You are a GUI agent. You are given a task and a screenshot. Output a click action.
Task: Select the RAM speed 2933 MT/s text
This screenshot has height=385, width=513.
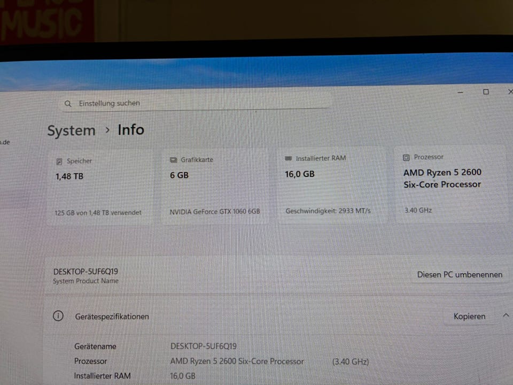[x=328, y=211]
